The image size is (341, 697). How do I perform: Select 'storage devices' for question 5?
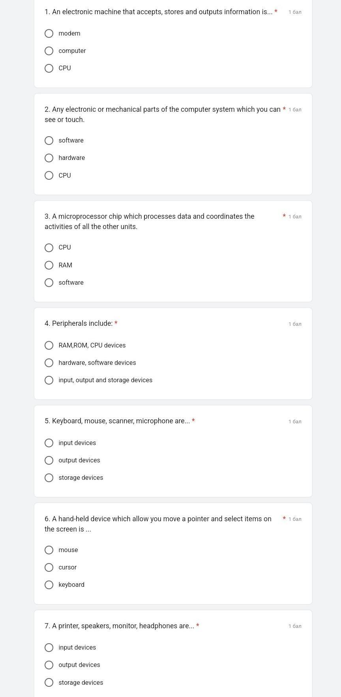(x=49, y=478)
